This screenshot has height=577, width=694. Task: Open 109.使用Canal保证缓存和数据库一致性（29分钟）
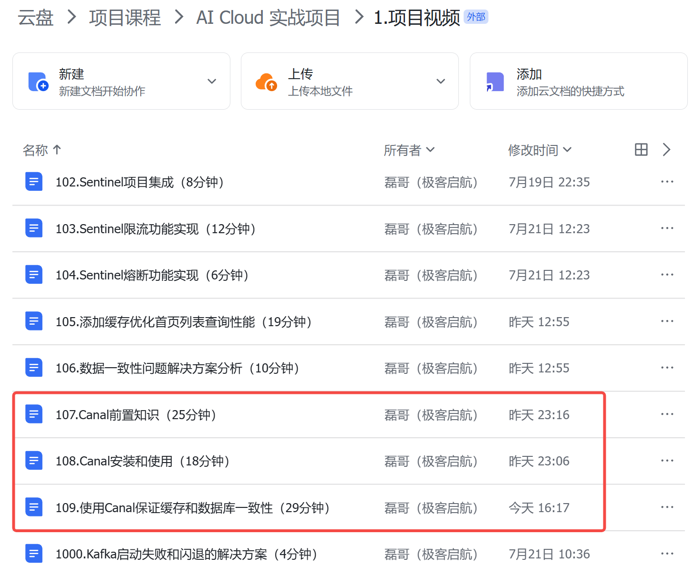coord(193,508)
